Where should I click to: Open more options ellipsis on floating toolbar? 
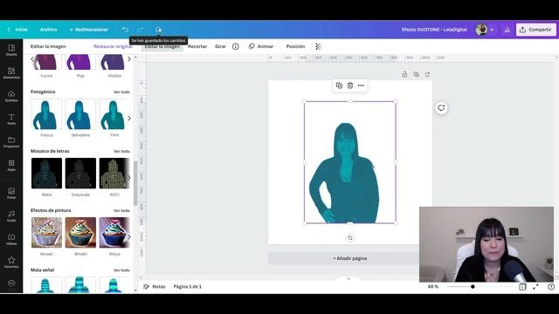point(361,85)
